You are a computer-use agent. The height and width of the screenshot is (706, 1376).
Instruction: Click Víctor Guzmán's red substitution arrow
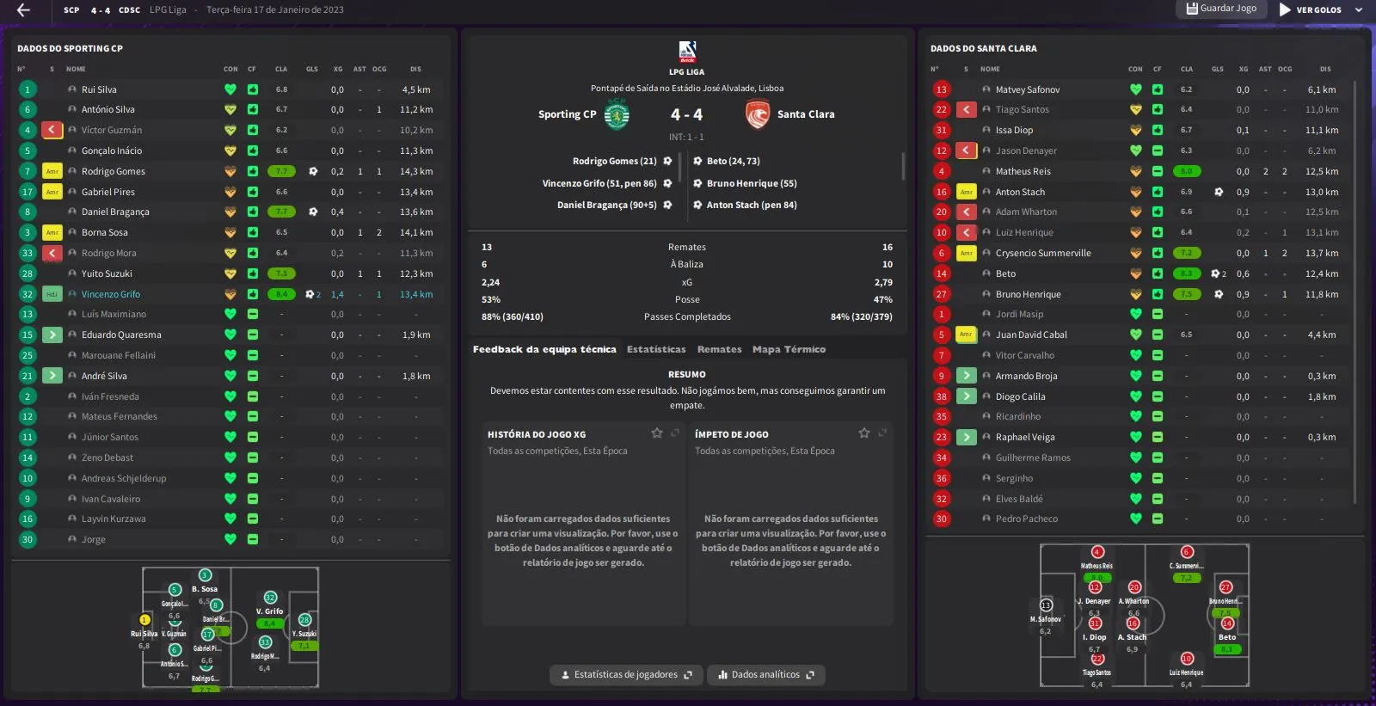52,130
